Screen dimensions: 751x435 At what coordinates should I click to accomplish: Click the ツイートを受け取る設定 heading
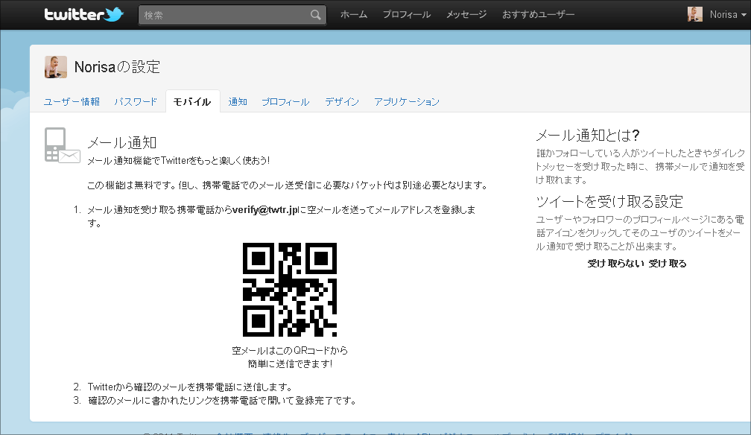[x=609, y=201]
